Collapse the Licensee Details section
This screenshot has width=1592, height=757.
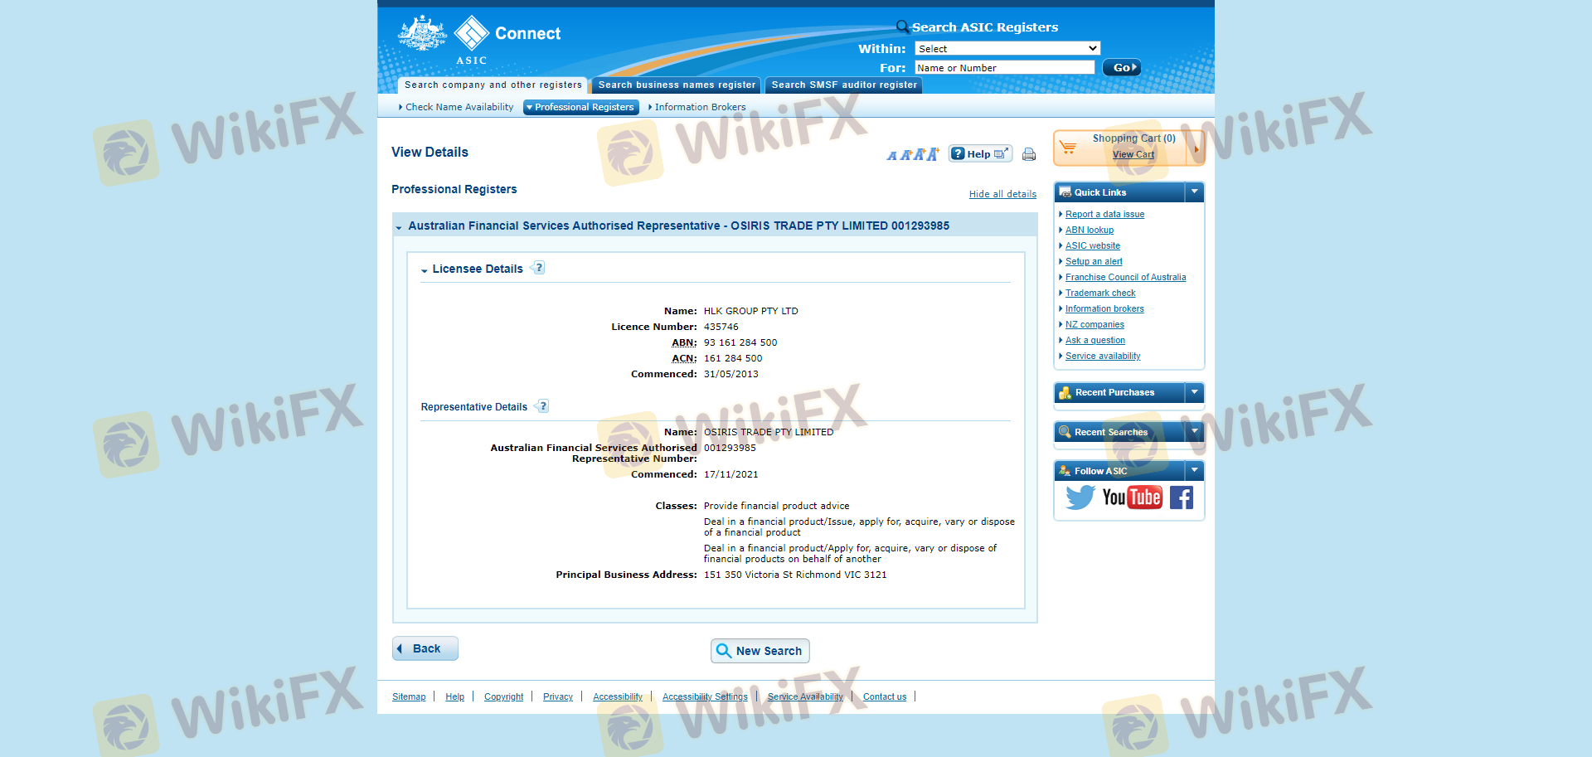coord(425,270)
